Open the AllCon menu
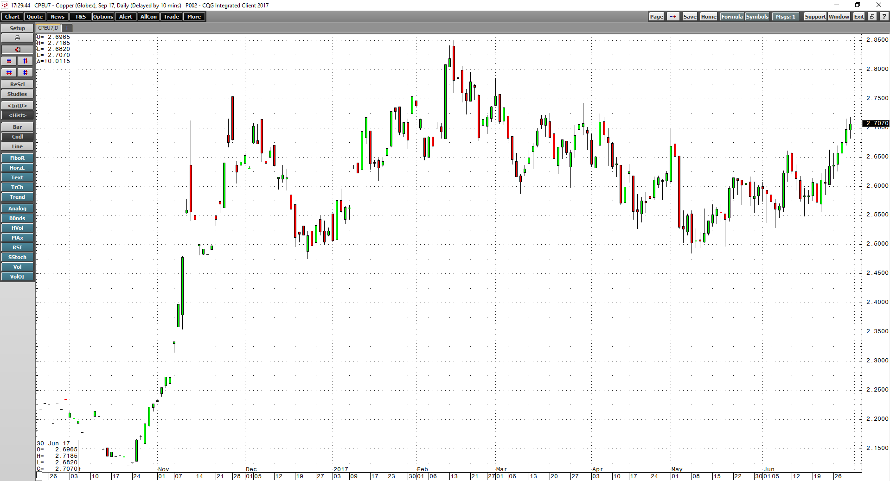Screen dimensions: 890x481 148,17
